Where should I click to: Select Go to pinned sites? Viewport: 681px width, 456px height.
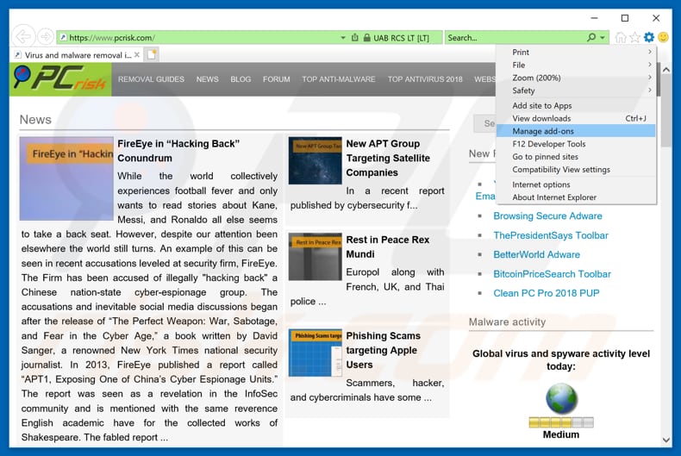[576, 156]
